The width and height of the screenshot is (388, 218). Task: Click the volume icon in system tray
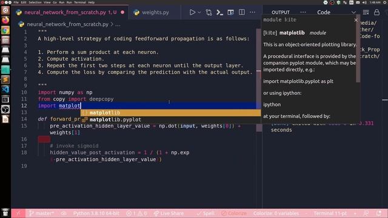pyautogui.click(x=364, y=2)
